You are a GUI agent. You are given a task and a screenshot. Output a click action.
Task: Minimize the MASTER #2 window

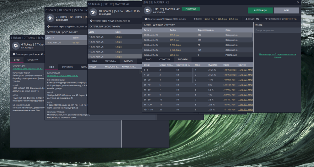click(295, 3)
